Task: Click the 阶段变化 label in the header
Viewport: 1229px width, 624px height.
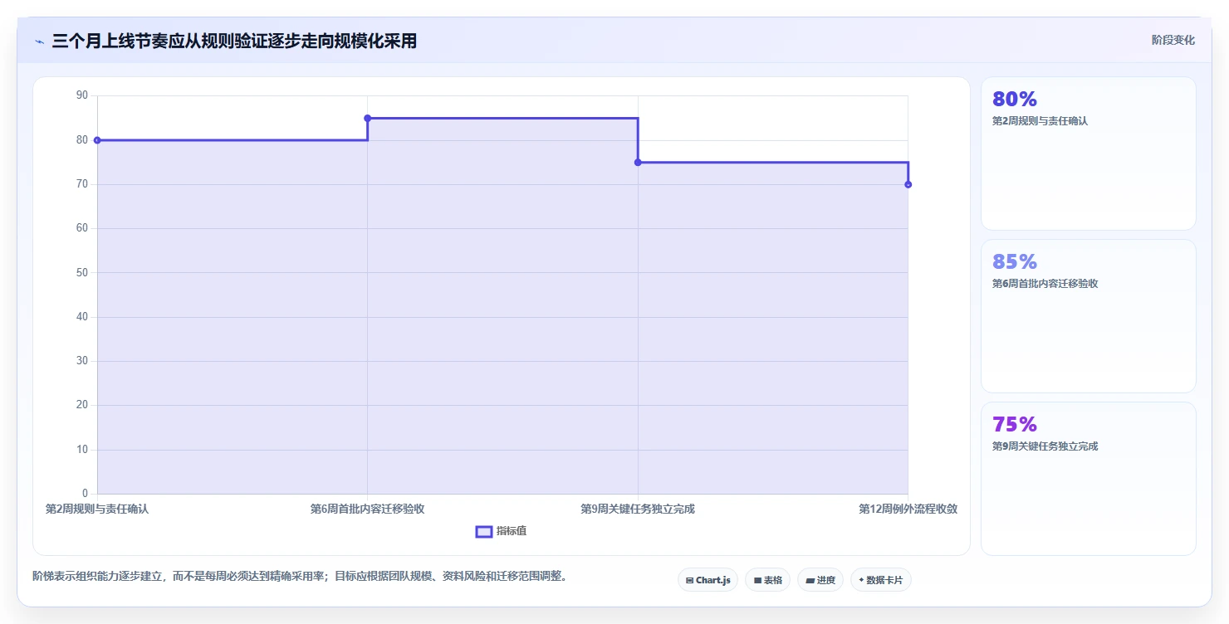Action: pos(1173,40)
